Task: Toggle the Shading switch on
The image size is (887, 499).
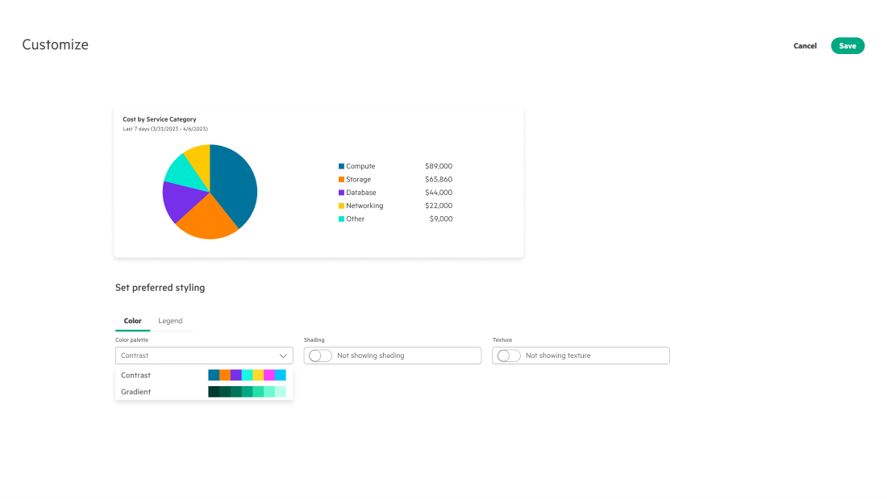Action: [320, 356]
